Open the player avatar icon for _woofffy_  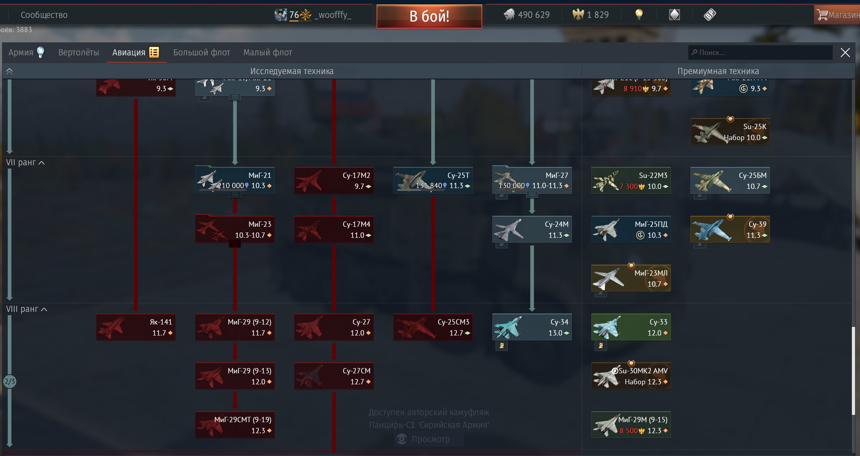coord(280,15)
